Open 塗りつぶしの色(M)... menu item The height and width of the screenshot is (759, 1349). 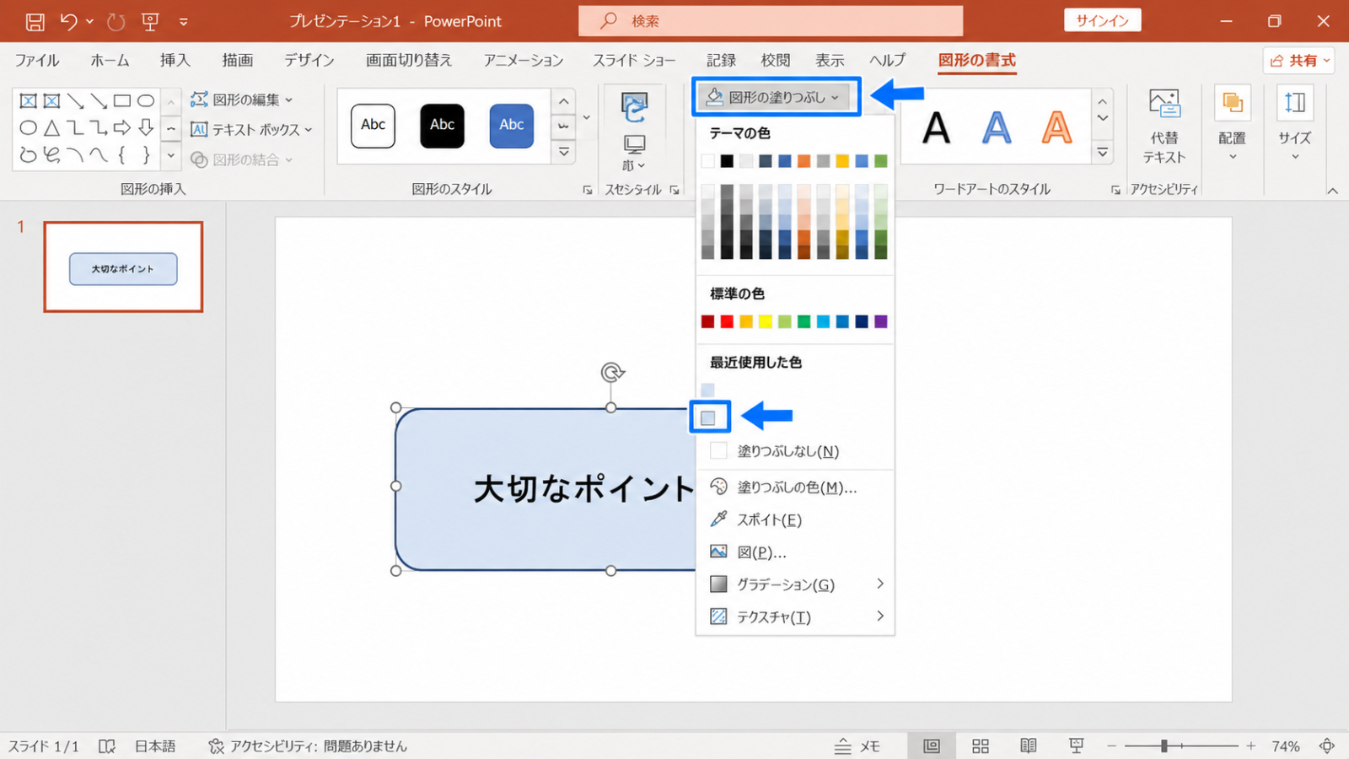(795, 487)
